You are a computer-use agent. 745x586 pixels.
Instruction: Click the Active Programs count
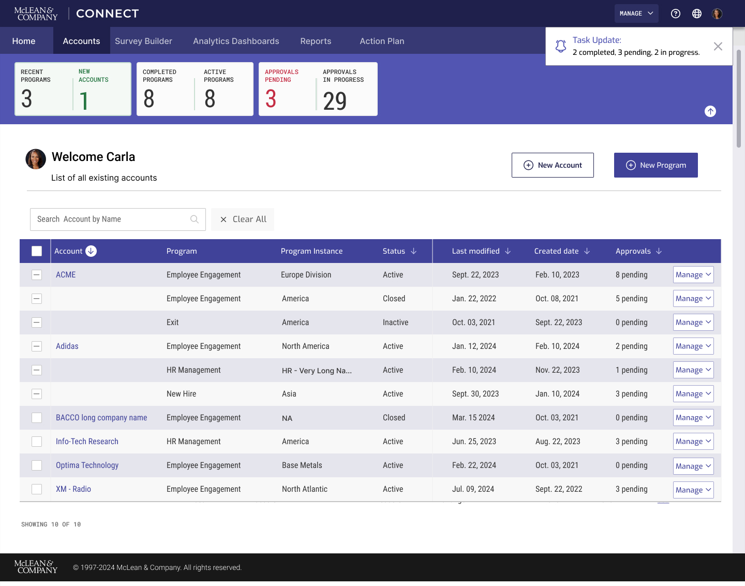(x=210, y=99)
